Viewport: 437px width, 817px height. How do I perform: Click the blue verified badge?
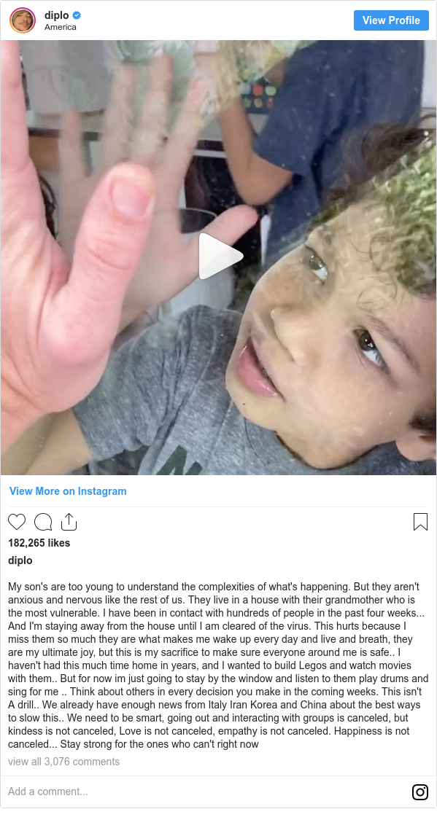[x=77, y=15]
